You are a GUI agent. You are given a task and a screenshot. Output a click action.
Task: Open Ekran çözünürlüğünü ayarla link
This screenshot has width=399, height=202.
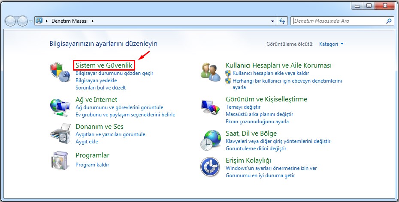coord(257,122)
